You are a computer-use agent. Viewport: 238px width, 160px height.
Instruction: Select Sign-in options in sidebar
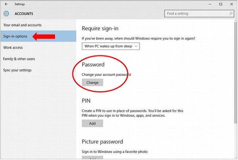pyautogui.click(x=15, y=37)
